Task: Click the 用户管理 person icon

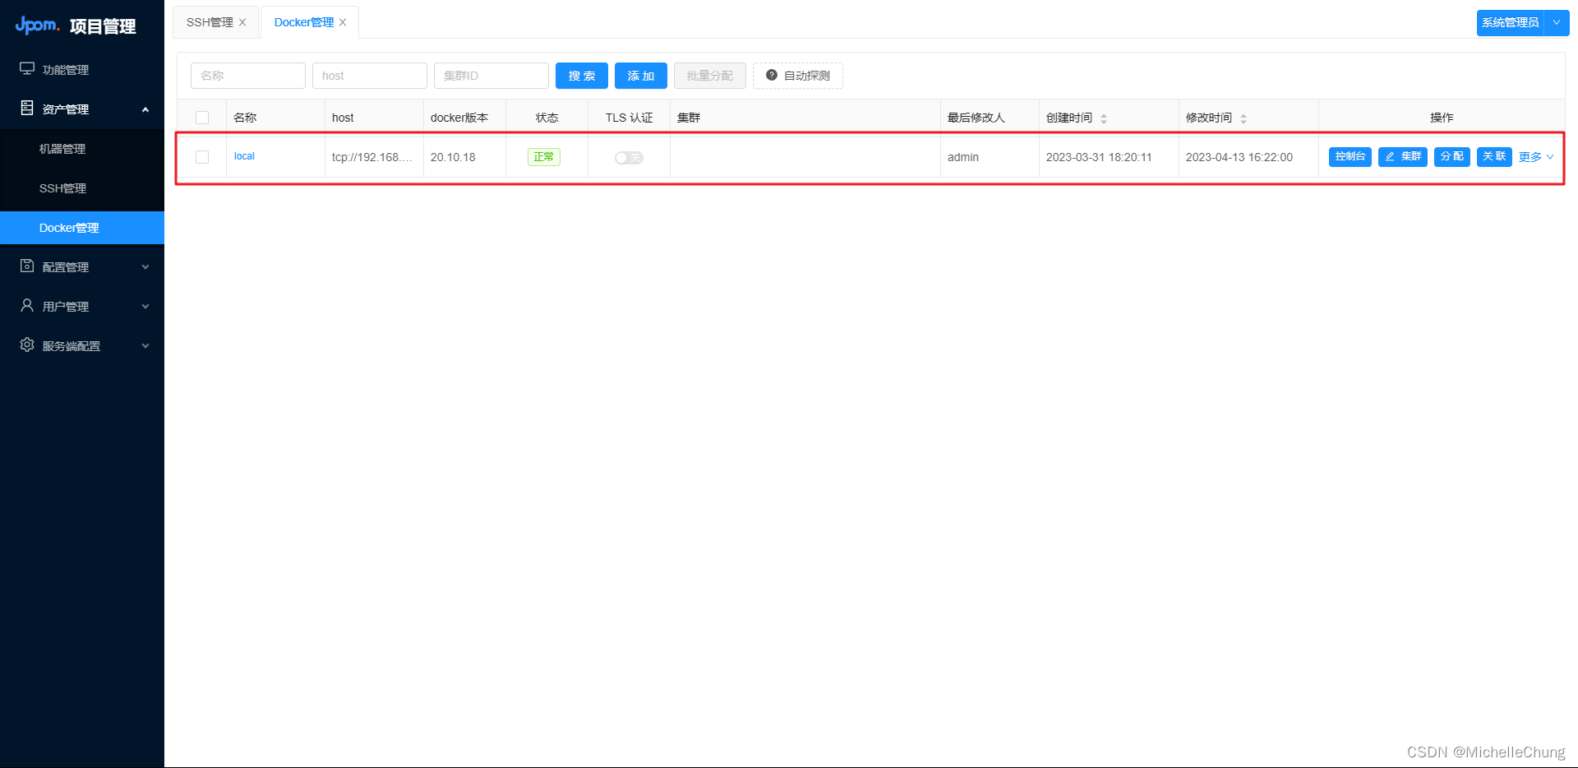Action: pos(27,305)
